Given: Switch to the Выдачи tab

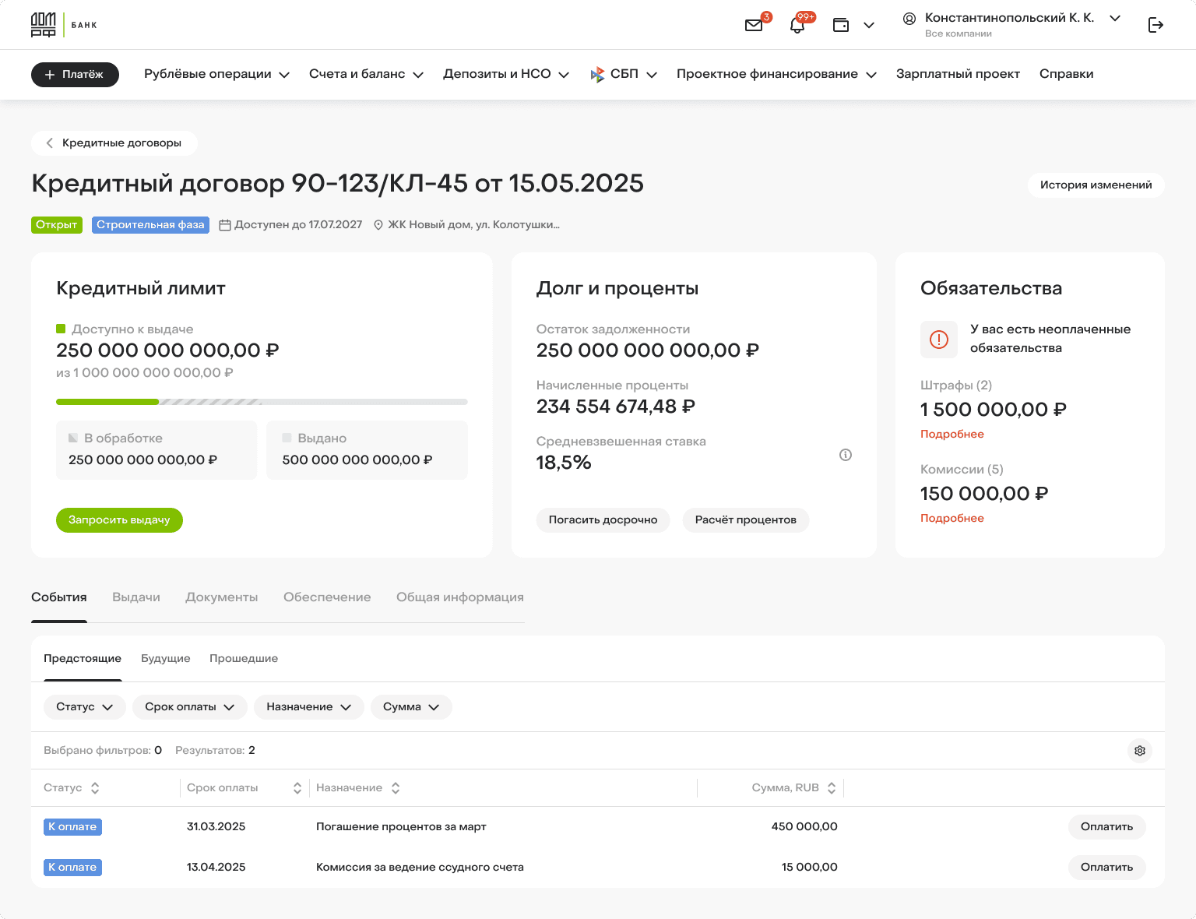Looking at the screenshot, I should click(x=136, y=597).
